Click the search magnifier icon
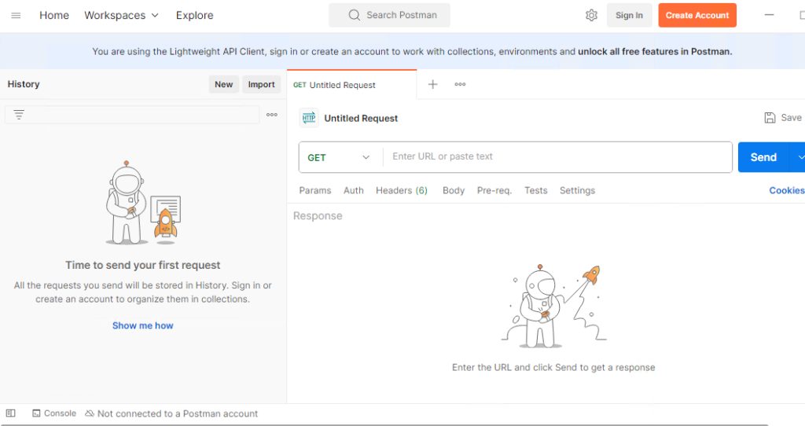The height and width of the screenshot is (426, 805). point(355,15)
